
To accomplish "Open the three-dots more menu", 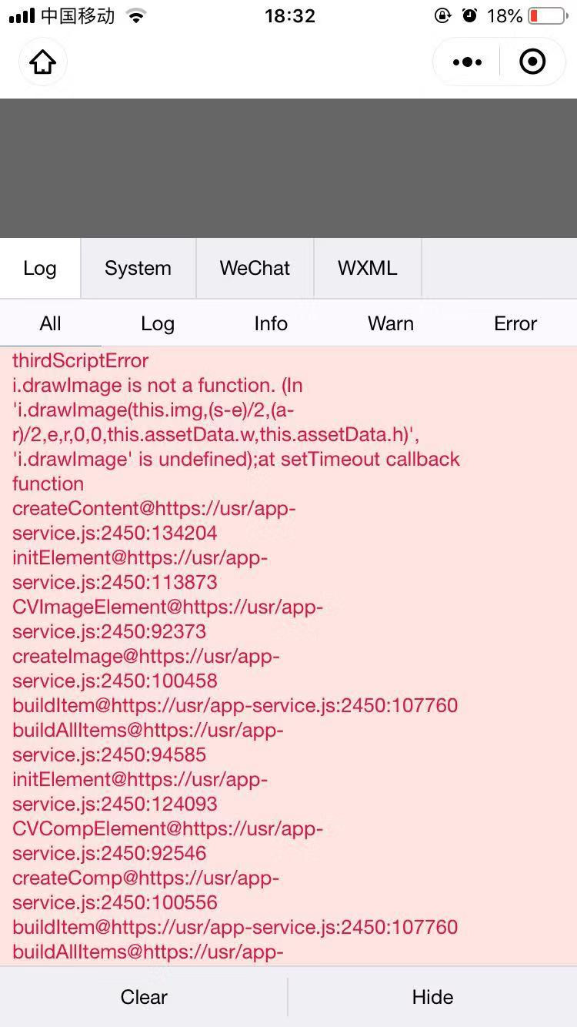I will [x=468, y=62].
